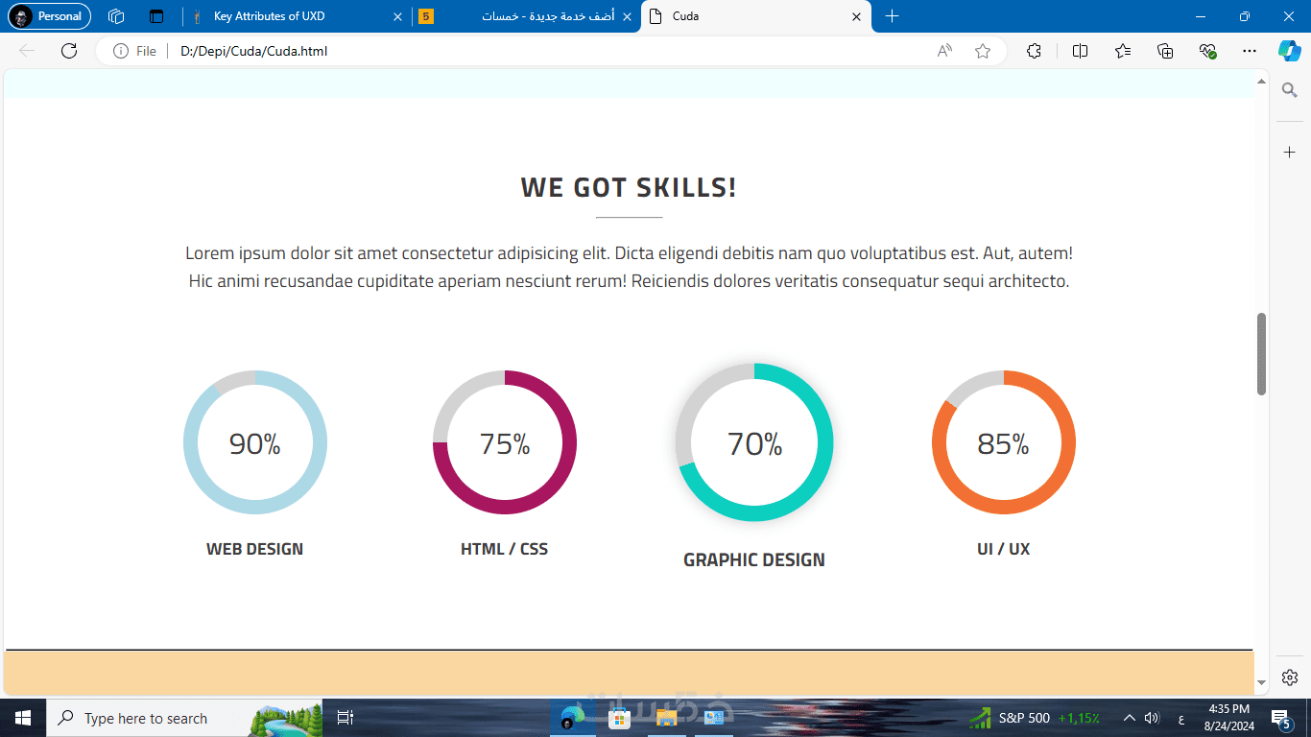The width and height of the screenshot is (1311, 737).
Task: Switch to the Khamsat Arabic-titled tab
Action: point(527,16)
